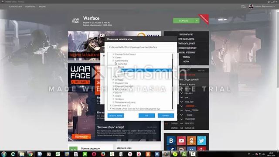Screen dimensions: 279x157
Task: Select the highlighted blue row in the folder tree
Action: (x=146, y=70)
